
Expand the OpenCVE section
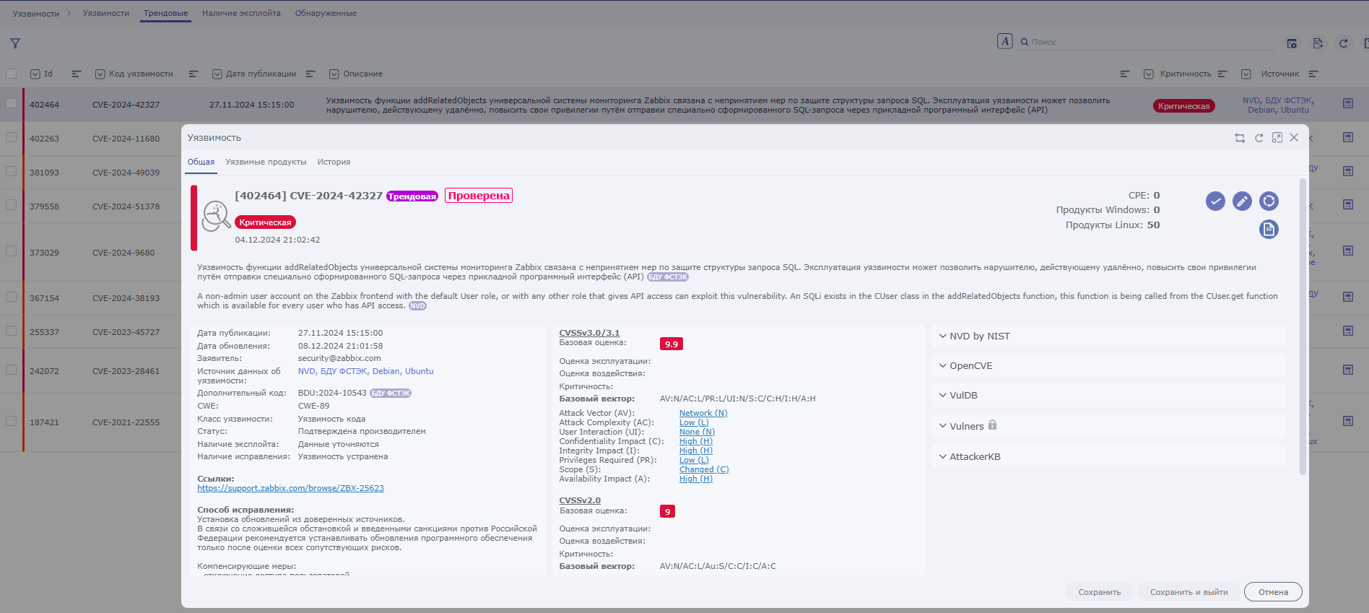point(1108,365)
